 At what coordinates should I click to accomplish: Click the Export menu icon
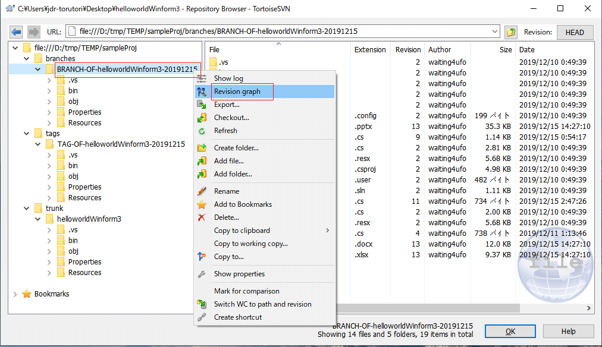(x=202, y=105)
